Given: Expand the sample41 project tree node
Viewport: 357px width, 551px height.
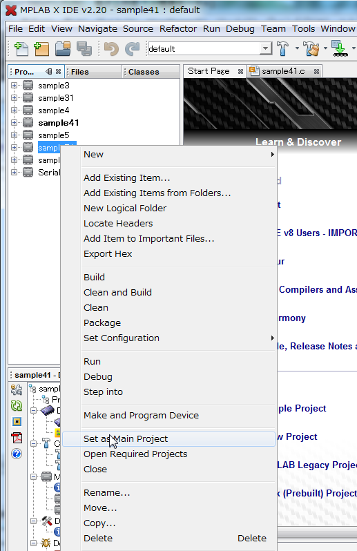Looking at the screenshot, I should tap(14, 123).
